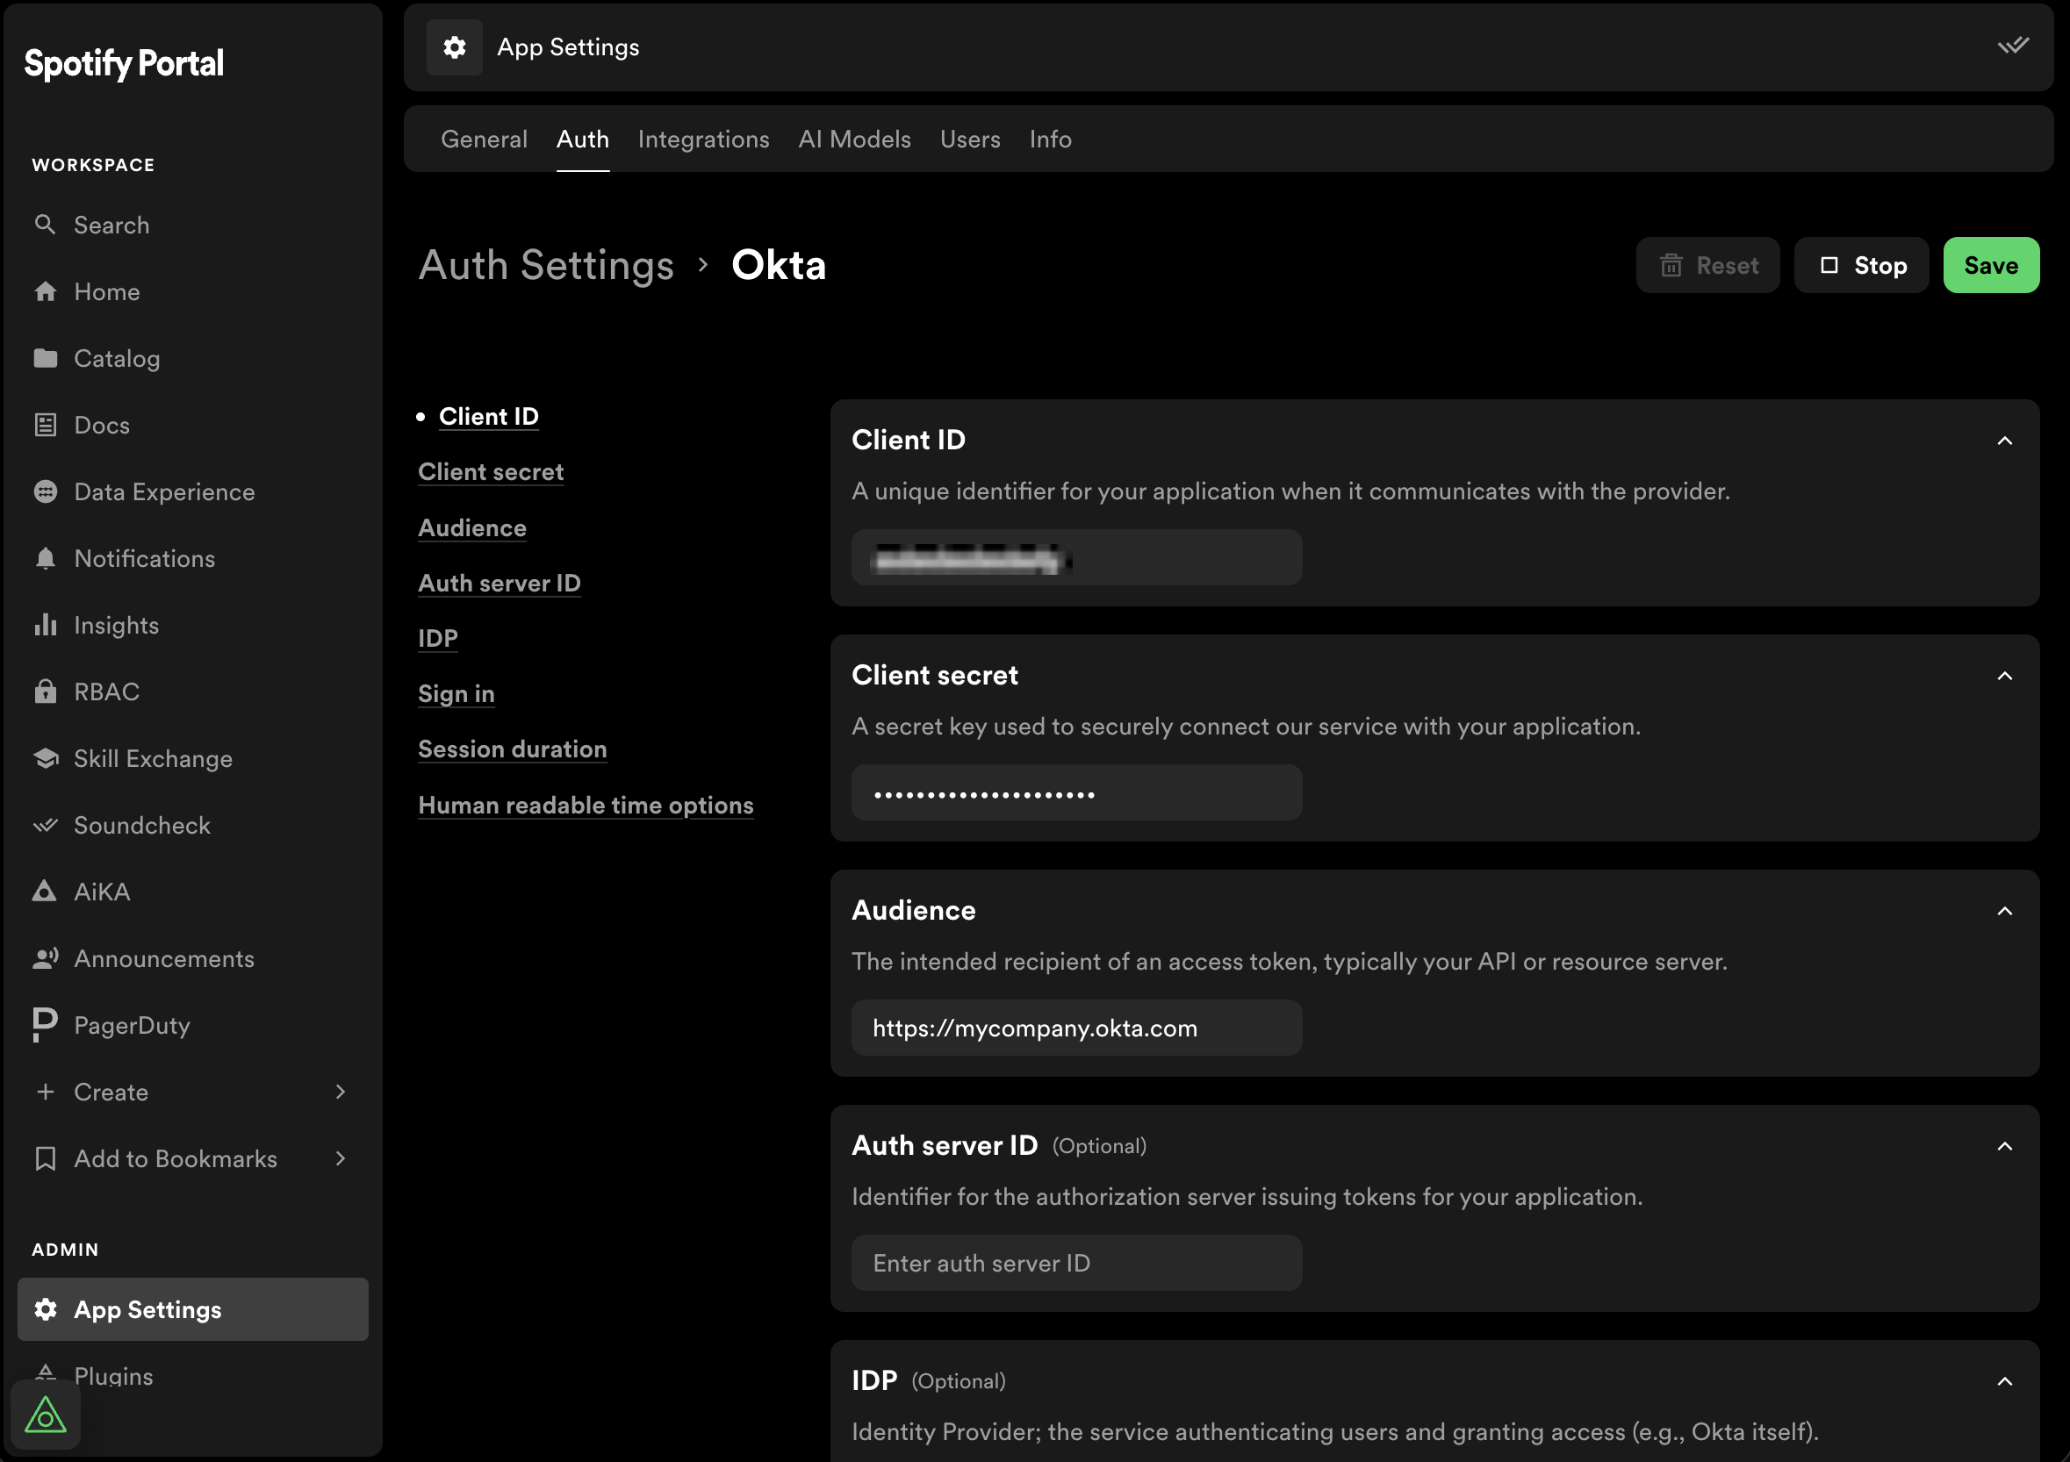Open RBAC lock icon
2070x1462 pixels.
pos(45,692)
